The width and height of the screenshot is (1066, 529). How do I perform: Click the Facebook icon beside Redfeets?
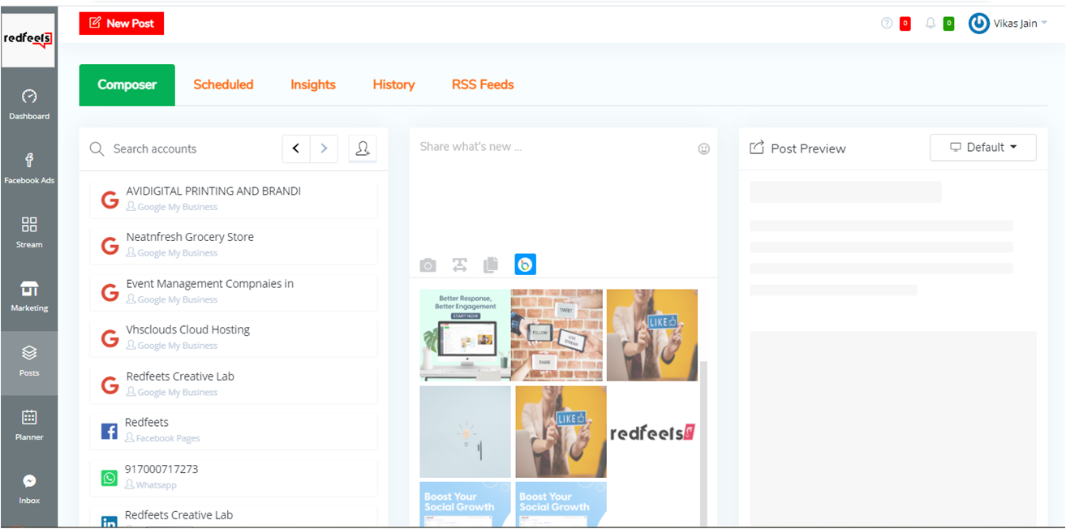tap(110, 432)
